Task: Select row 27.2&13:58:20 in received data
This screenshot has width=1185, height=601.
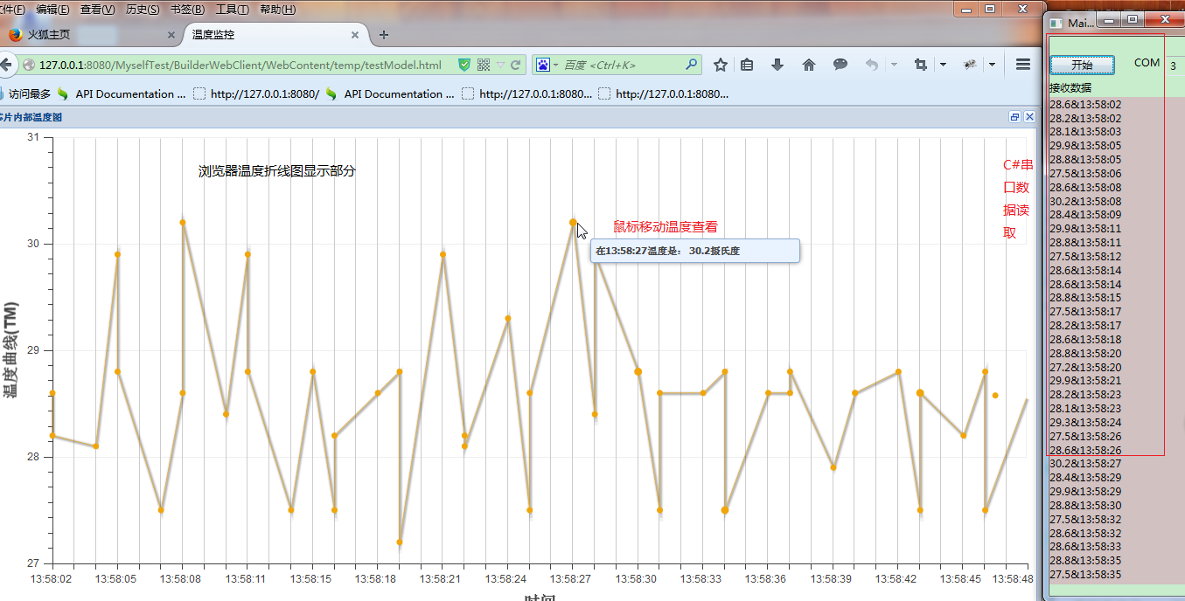Action: click(1084, 367)
